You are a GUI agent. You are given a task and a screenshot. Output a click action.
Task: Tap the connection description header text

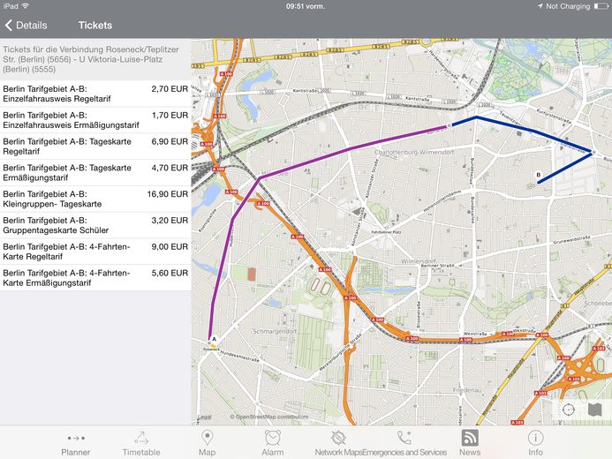coord(91,59)
